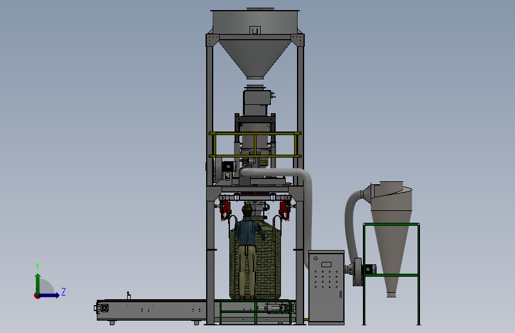The width and height of the screenshot is (515, 333).
Task: Select the filled bulk bag
Action: point(267,262)
